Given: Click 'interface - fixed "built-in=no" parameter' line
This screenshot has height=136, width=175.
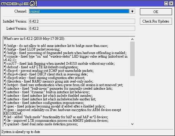Looking at the screenshot, I should pyautogui.click(x=58, y=88).
